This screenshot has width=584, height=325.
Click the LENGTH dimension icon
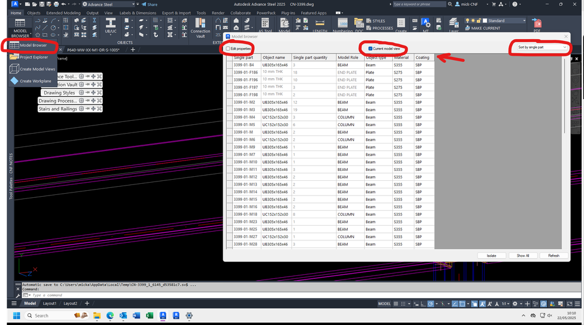[320, 23]
